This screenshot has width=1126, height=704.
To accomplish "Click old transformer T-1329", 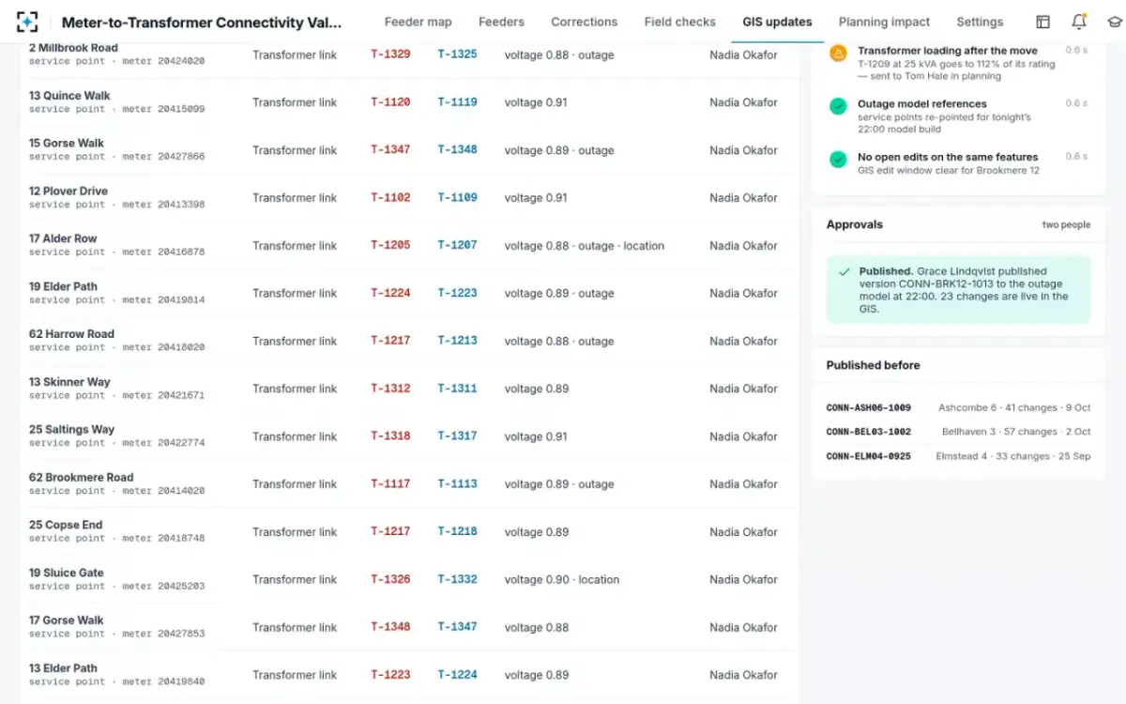I will pyautogui.click(x=390, y=54).
